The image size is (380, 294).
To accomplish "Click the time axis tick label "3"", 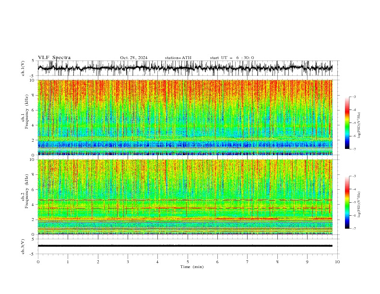I will coord(128,262).
